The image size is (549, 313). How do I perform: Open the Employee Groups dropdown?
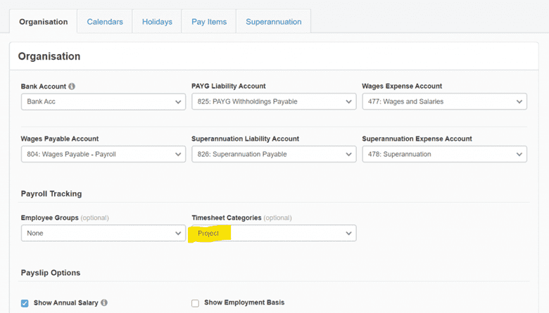point(103,233)
